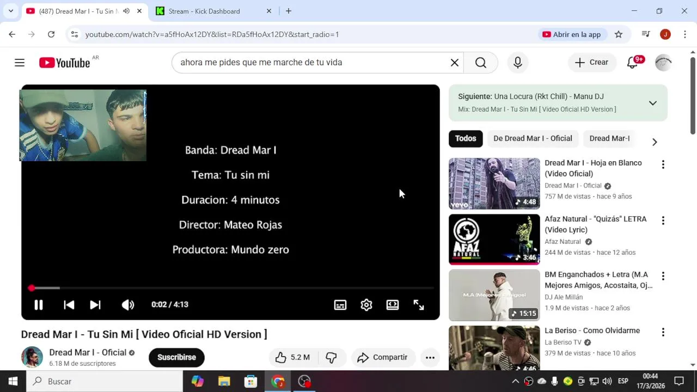The height and width of the screenshot is (392, 697).
Task: Open Chrome media control button
Action: click(x=646, y=34)
